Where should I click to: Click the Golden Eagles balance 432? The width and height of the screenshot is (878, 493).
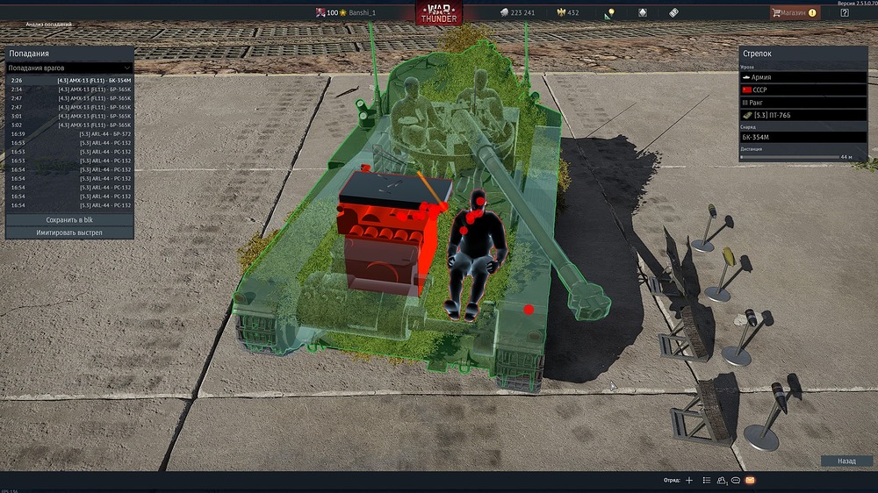coord(566,13)
